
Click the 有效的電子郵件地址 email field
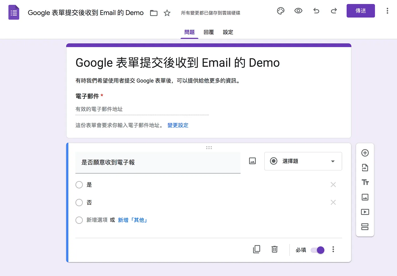(142, 109)
